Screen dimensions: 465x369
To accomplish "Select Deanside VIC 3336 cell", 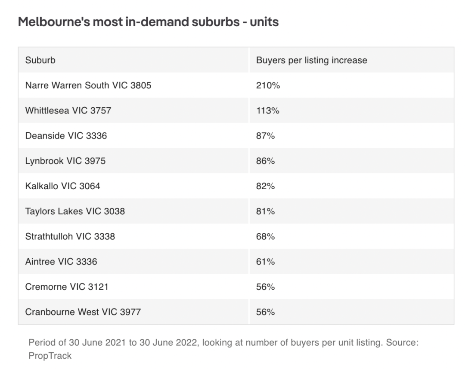I will pyautogui.click(x=133, y=136).
